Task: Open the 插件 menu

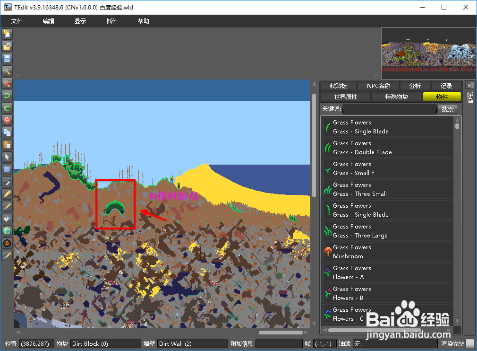Action: click(112, 21)
